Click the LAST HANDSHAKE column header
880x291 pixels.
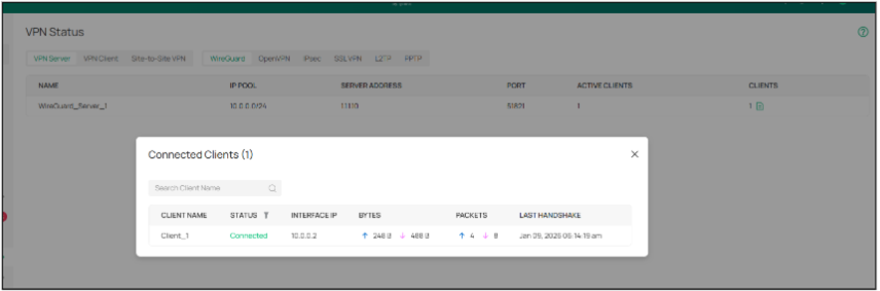(x=550, y=215)
